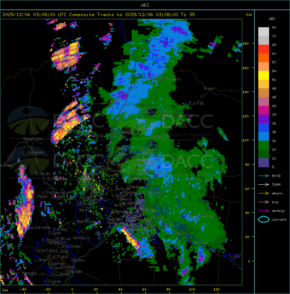
Task: Click the cyan current ellipse icon
Action: coord(264,219)
